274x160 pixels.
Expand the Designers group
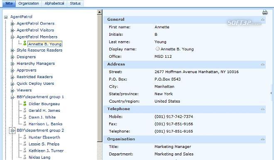coord(12,57)
